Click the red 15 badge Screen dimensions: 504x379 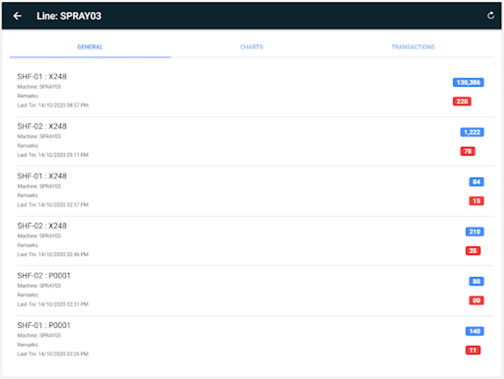[x=476, y=201]
